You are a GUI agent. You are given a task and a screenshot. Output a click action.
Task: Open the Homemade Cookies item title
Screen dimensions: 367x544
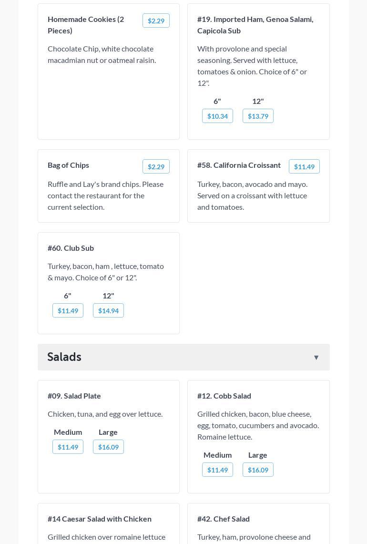click(x=86, y=25)
